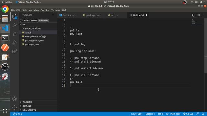The height and width of the screenshot is (116, 207).
Task: Open OBS Studio from the dock
Action: [x=5, y=67]
